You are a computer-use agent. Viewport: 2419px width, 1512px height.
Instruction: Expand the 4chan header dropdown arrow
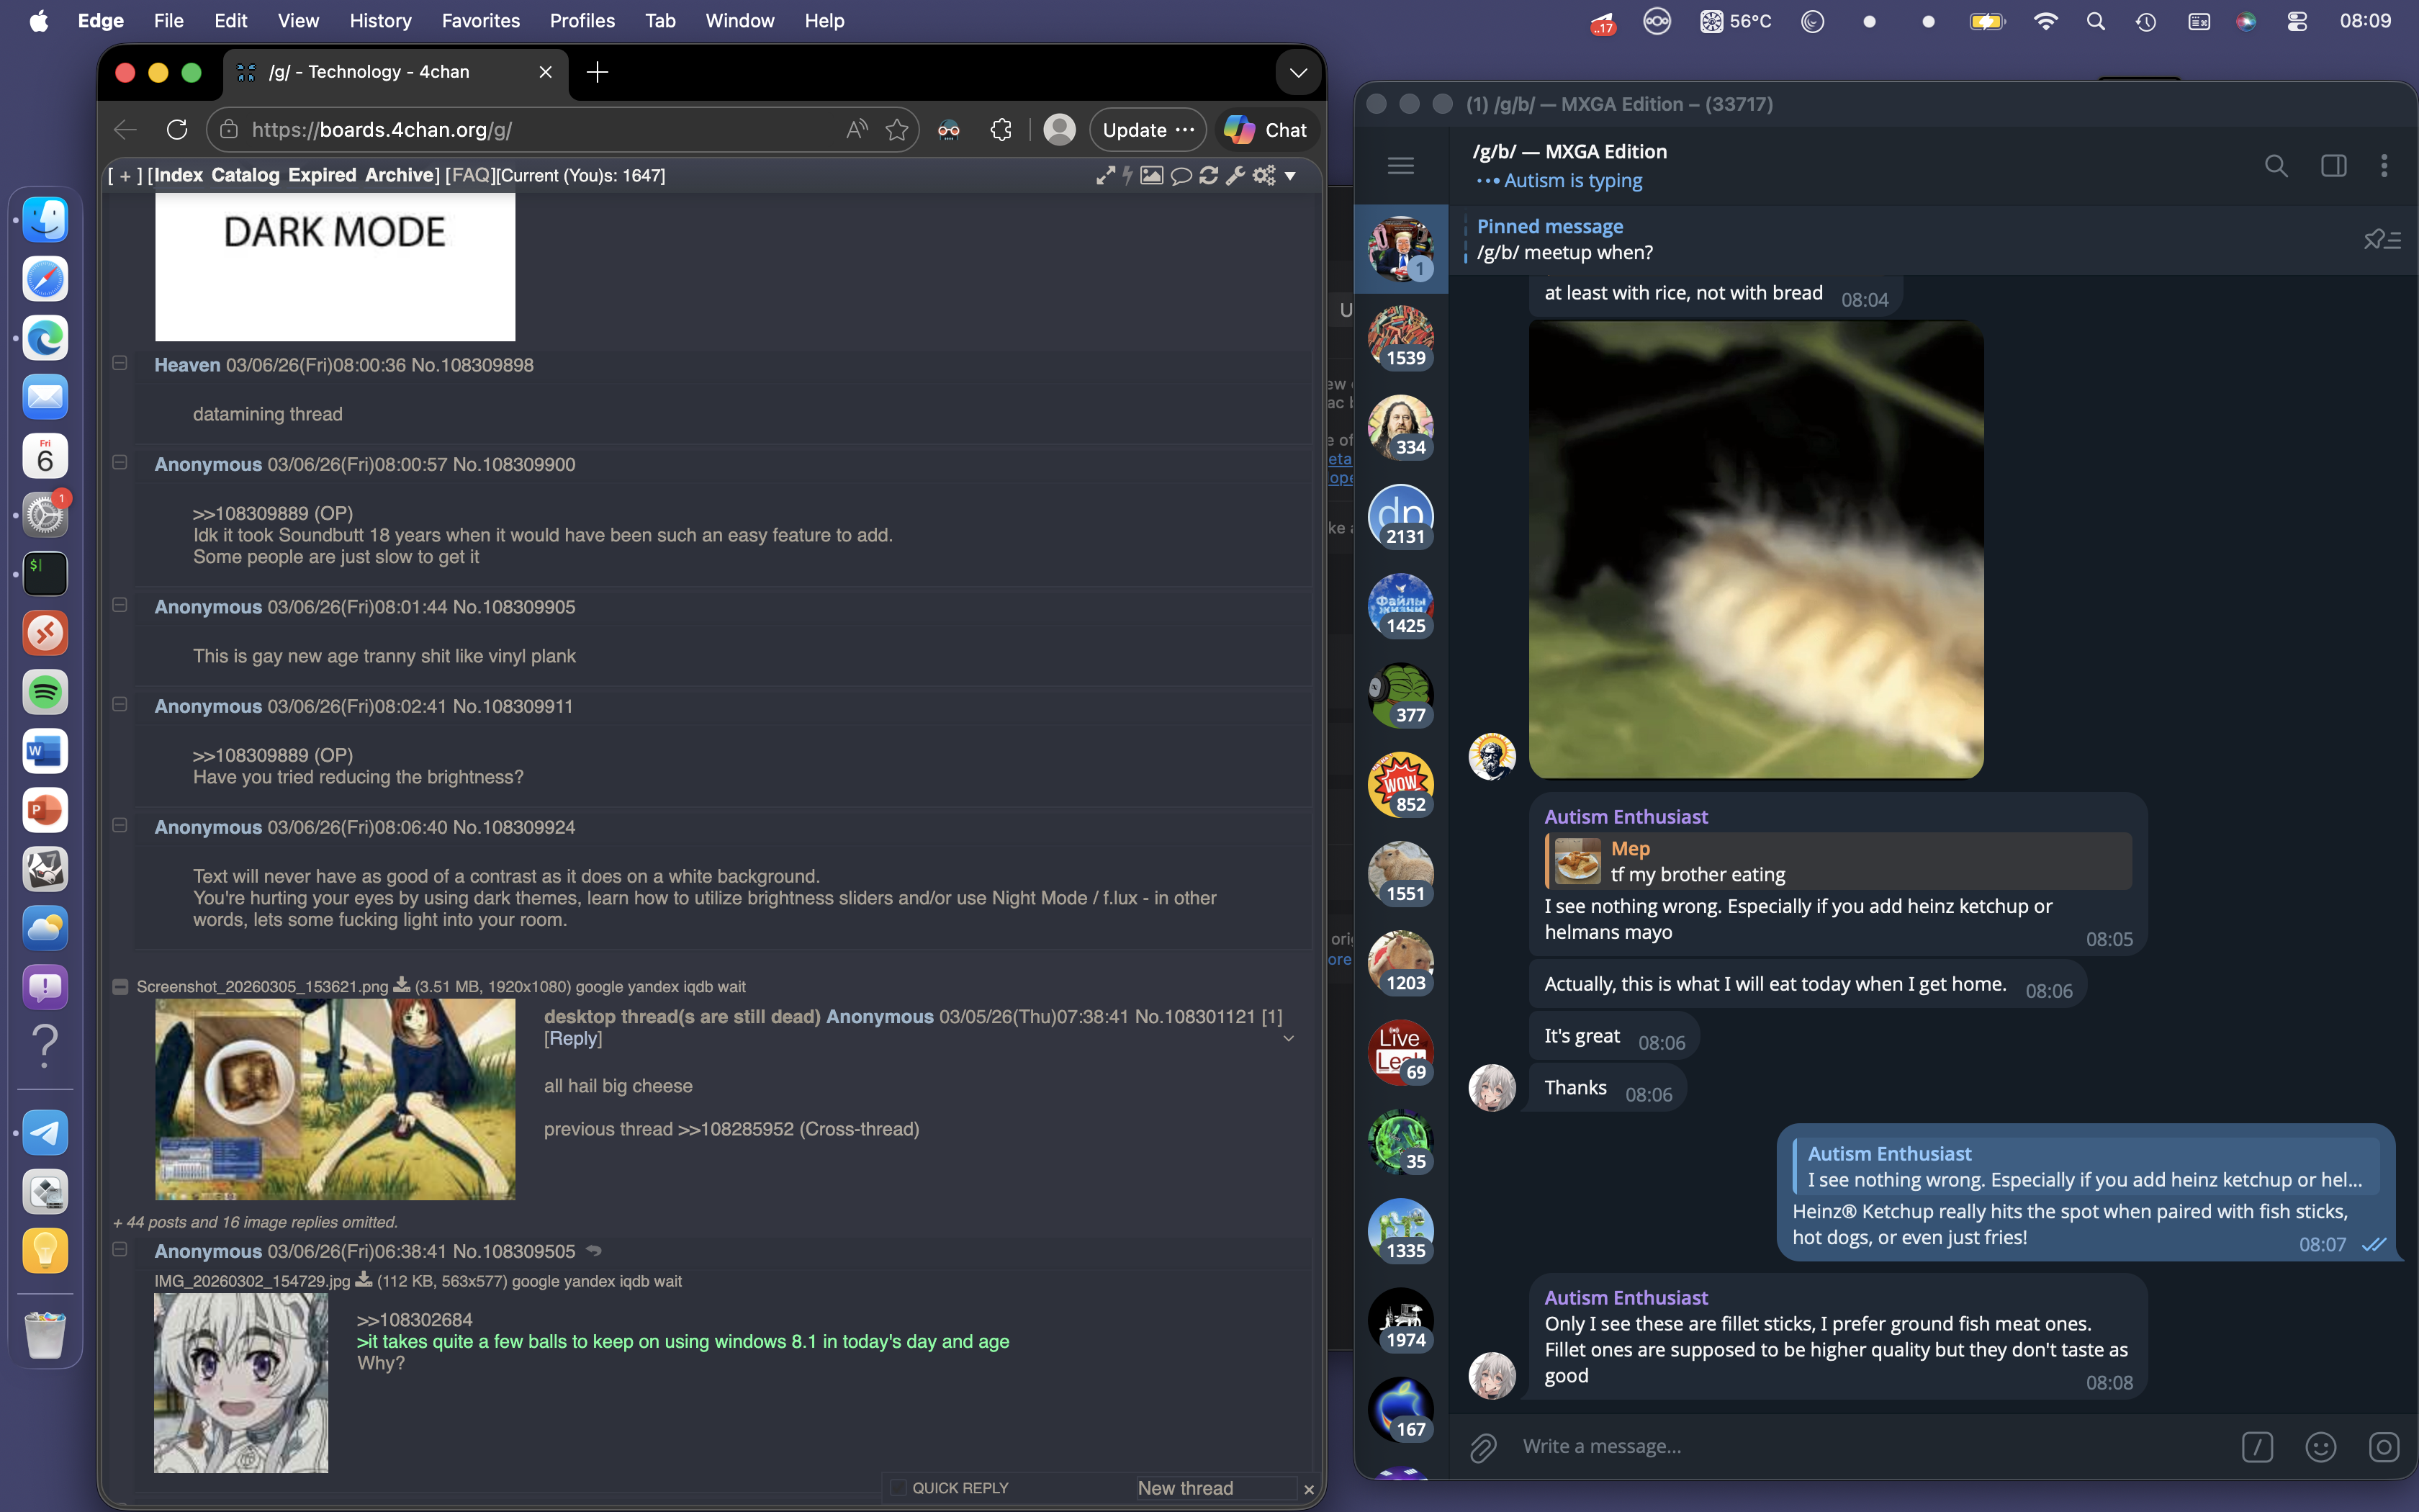pyautogui.click(x=1290, y=176)
